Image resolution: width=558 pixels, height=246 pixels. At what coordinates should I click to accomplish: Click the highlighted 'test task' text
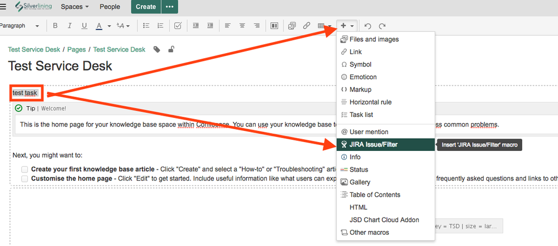coord(25,93)
